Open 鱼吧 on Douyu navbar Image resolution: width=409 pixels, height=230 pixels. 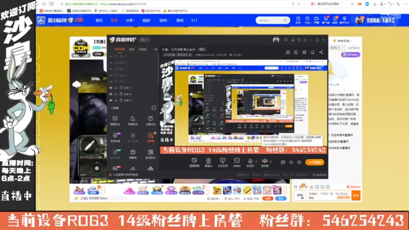[180, 20]
